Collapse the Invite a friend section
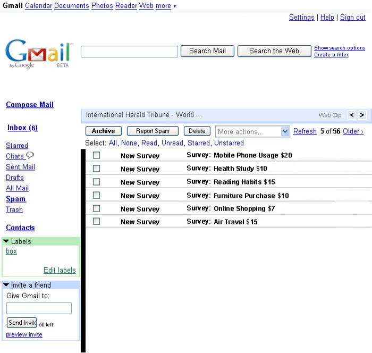 point(6,285)
